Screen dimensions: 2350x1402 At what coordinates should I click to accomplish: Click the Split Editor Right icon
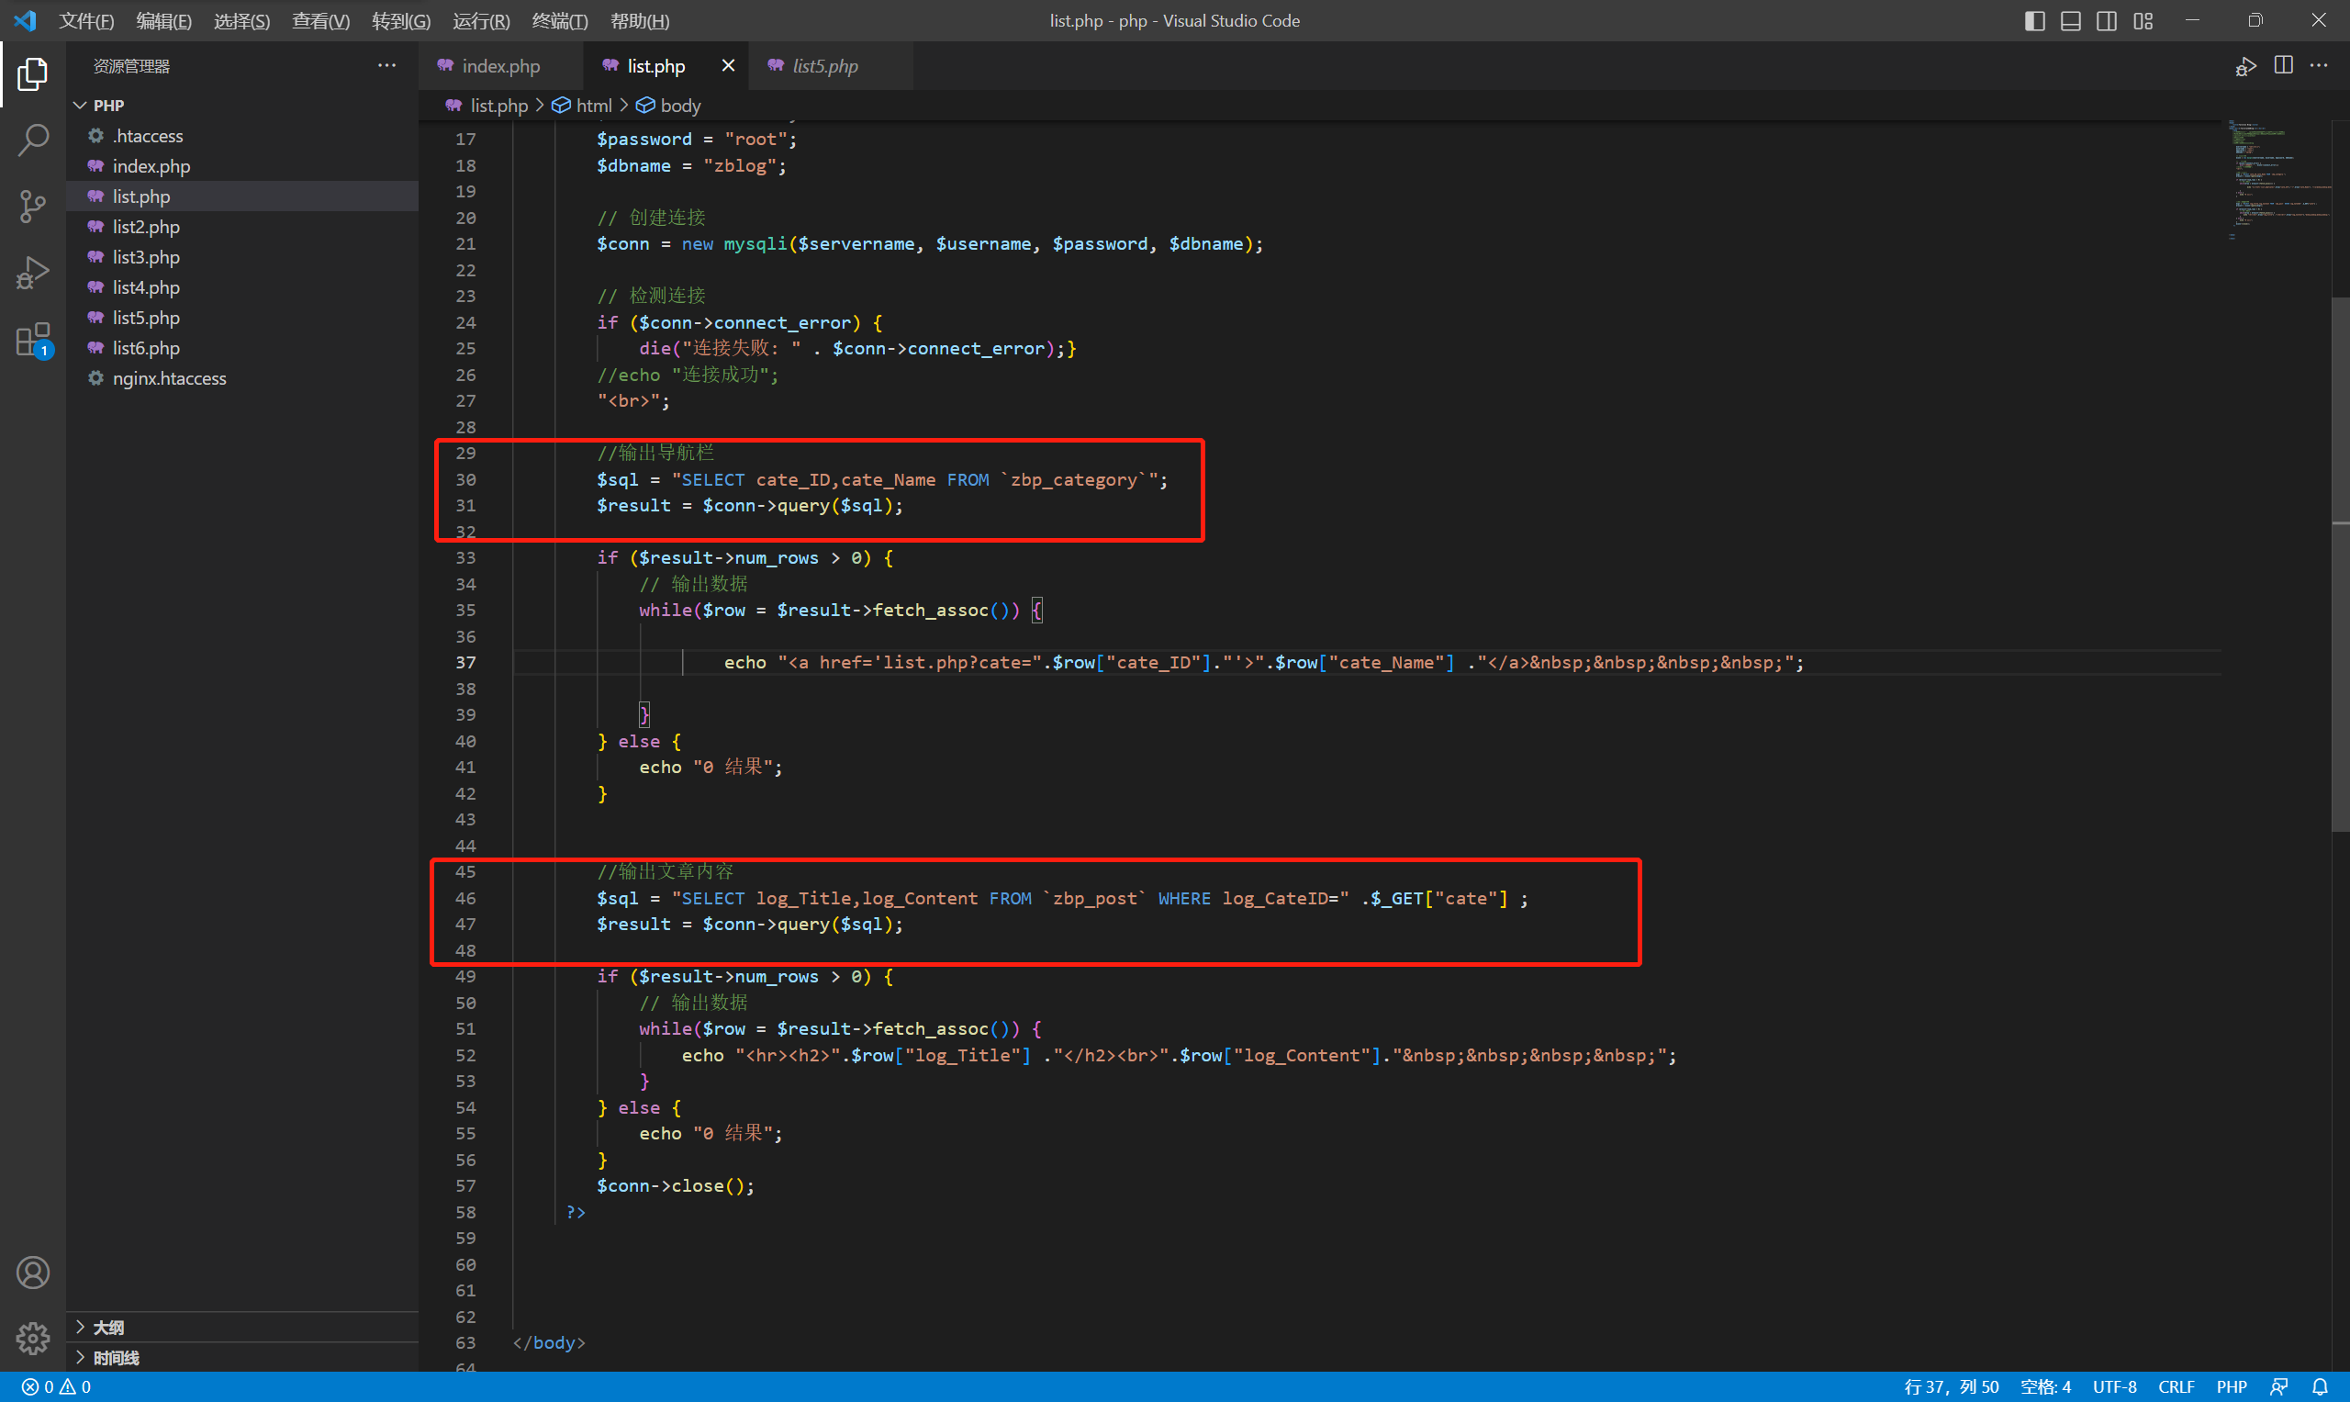click(2283, 65)
